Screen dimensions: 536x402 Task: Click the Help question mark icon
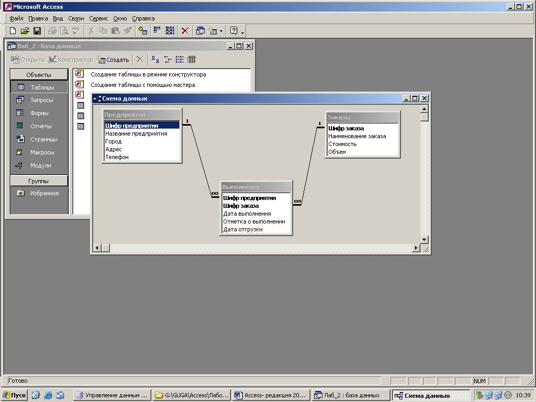pyautogui.click(x=234, y=31)
